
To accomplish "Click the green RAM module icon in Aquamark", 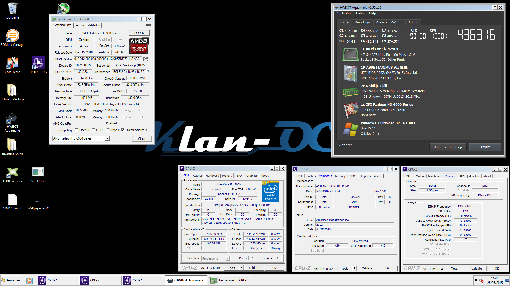I will coord(350,92).
